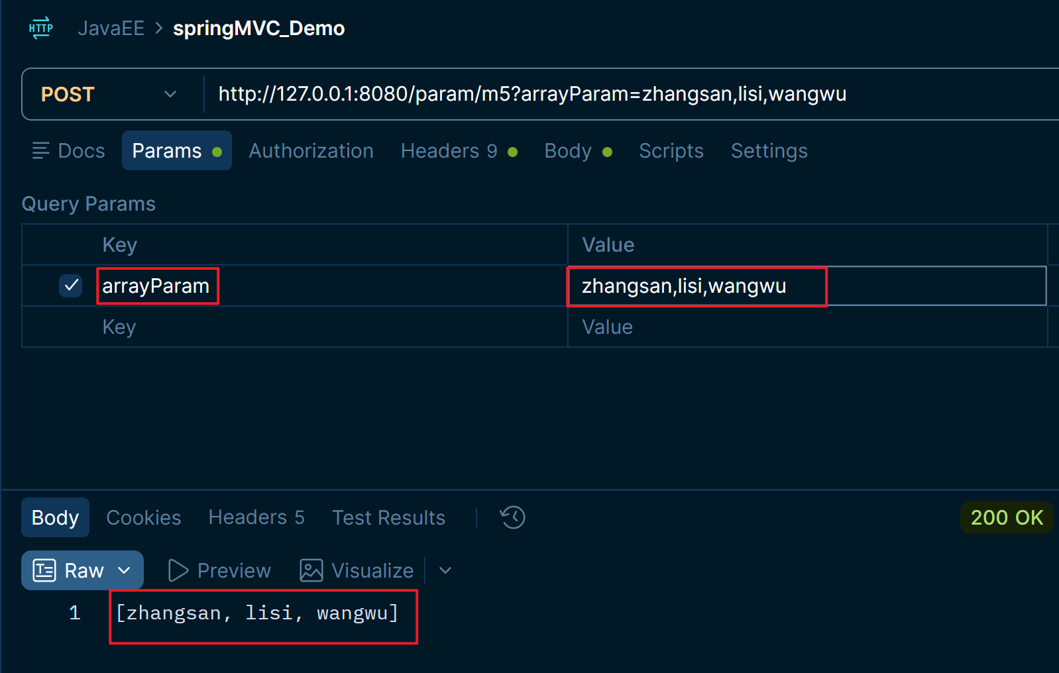Open the request Body tab
The height and width of the screenshot is (673, 1059).
[x=578, y=150]
